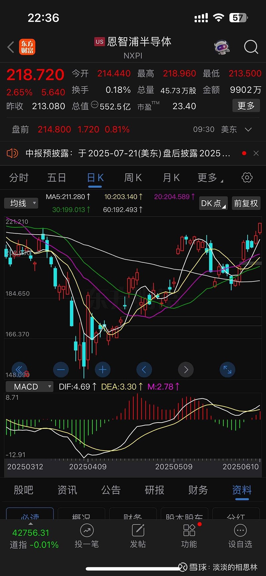Image resolution: width=266 pixels, height=576 pixels.
Task: Tap the DEA:3.30 value
Action: [122, 387]
